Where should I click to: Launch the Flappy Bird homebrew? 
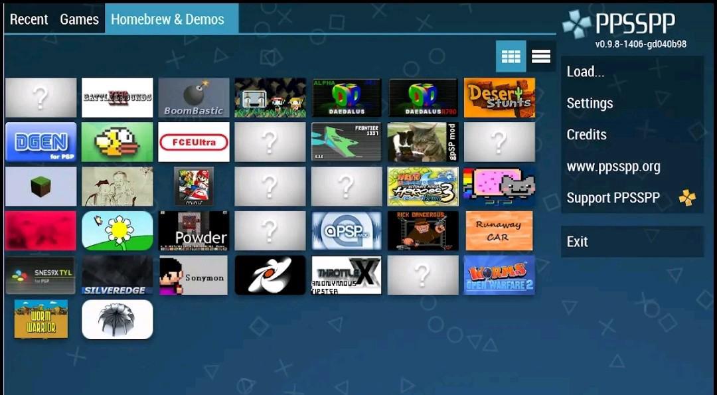coord(117,142)
